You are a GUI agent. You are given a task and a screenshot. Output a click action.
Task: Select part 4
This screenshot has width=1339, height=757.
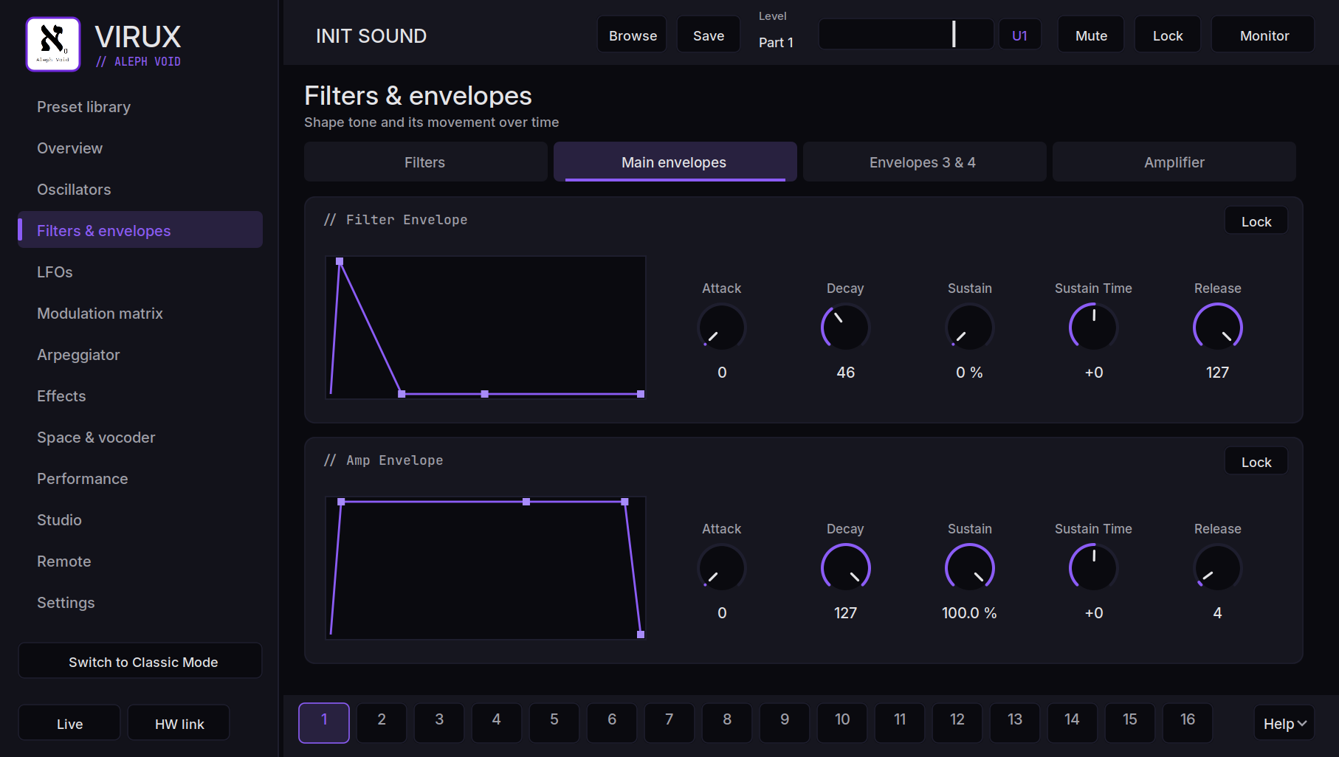(497, 722)
